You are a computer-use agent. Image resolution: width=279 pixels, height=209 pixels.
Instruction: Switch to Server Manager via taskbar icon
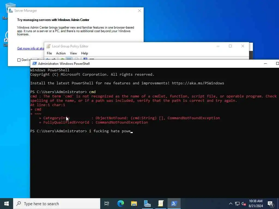147,204
